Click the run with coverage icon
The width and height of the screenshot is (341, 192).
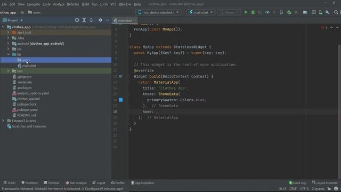(260, 12)
